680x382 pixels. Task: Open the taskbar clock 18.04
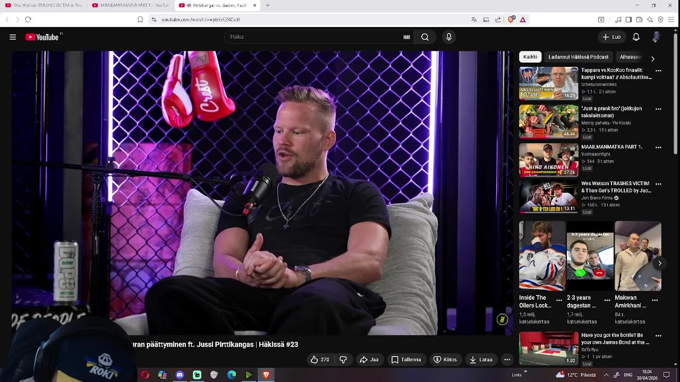(647, 375)
